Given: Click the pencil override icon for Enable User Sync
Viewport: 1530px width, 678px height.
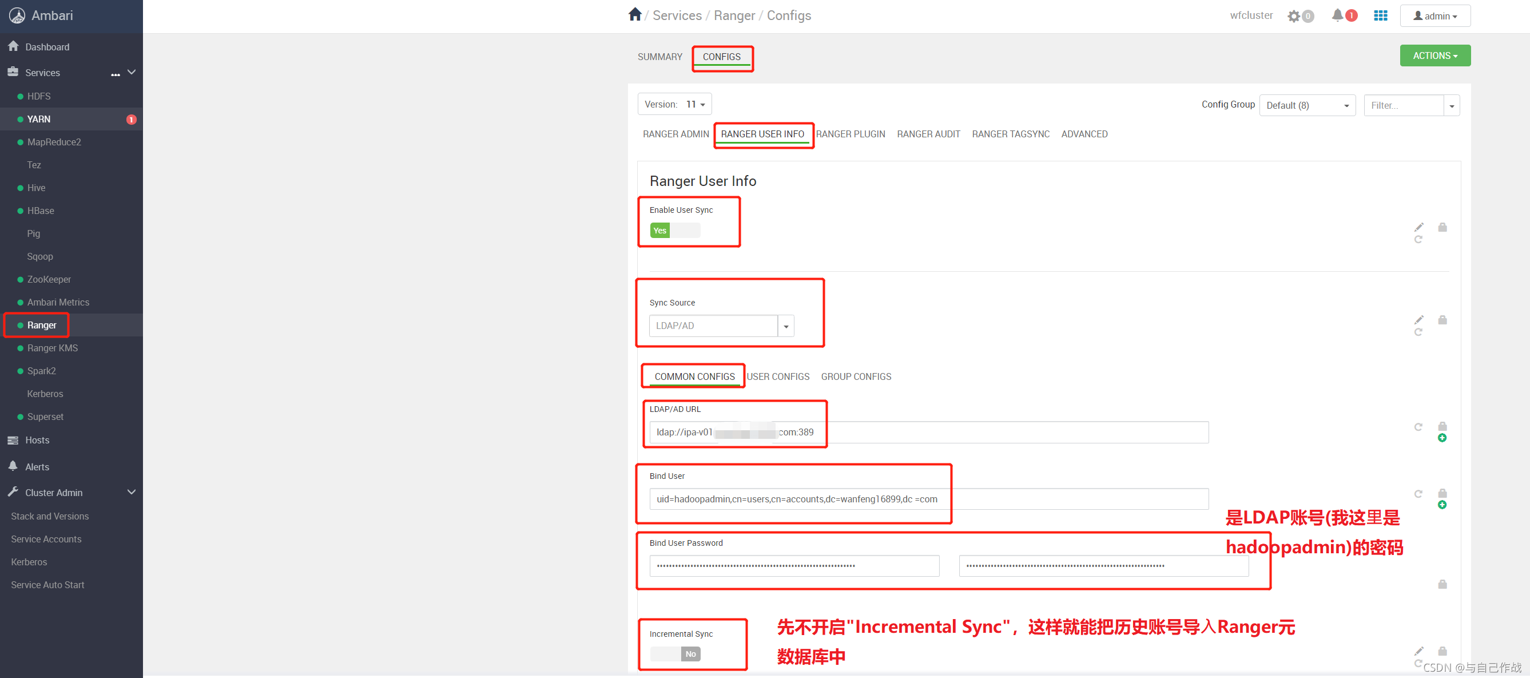Looking at the screenshot, I should [1418, 227].
